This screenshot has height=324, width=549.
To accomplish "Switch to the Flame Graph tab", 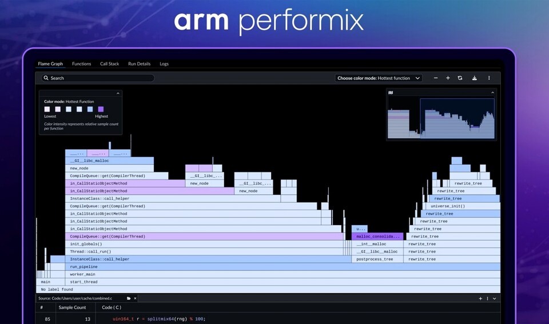I will coord(50,63).
